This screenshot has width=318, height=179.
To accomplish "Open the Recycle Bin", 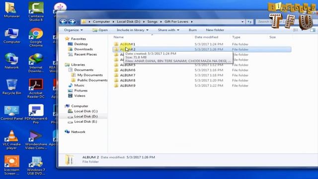I will [11, 87].
